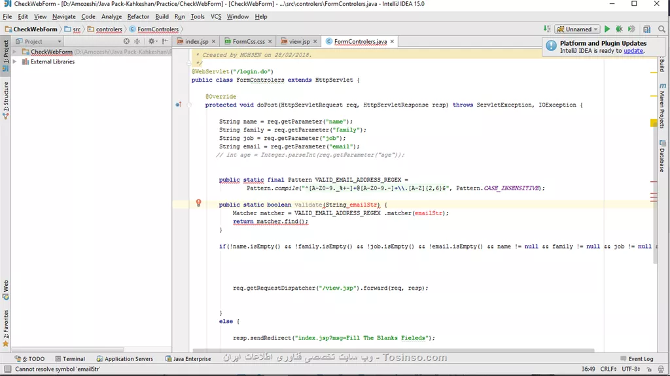This screenshot has width=670, height=376.
Task: Run with Coverage icon in toolbar
Action: [x=631, y=29]
